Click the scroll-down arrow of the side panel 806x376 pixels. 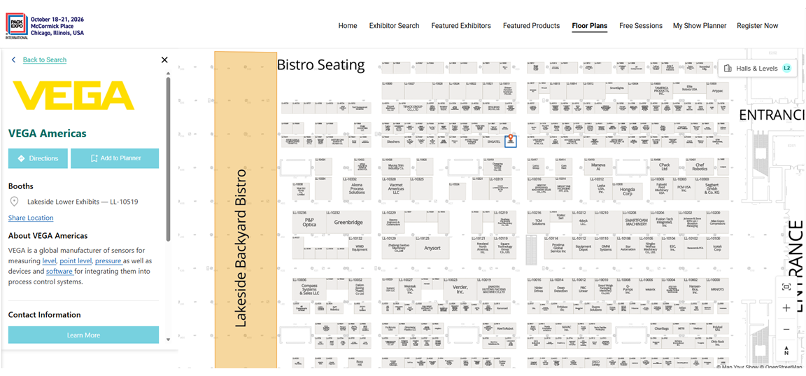pos(168,340)
